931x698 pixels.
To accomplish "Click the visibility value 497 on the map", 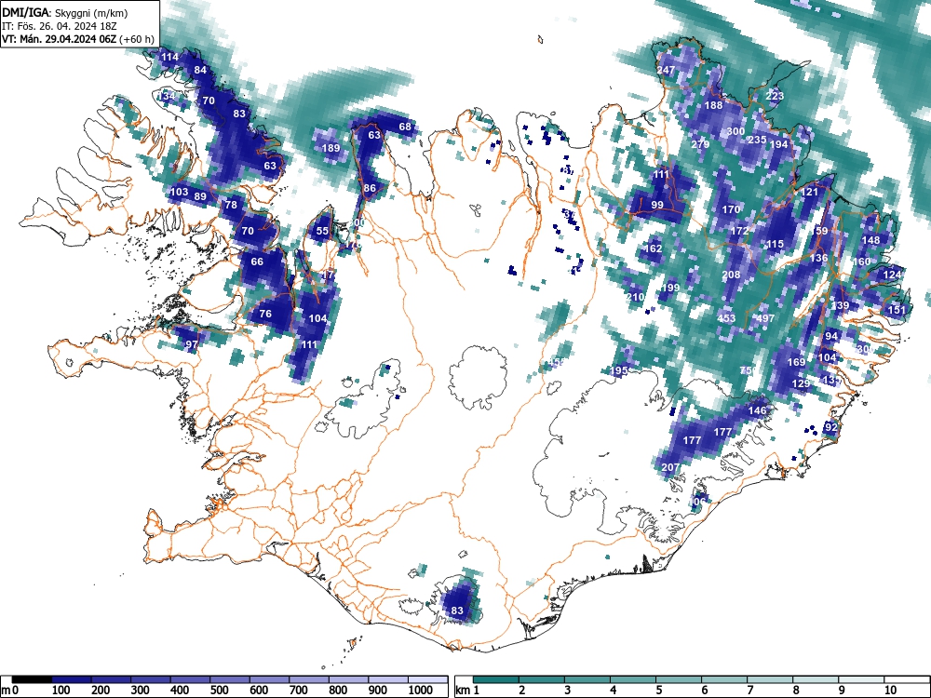I will pyautogui.click(x=765, y=318).
